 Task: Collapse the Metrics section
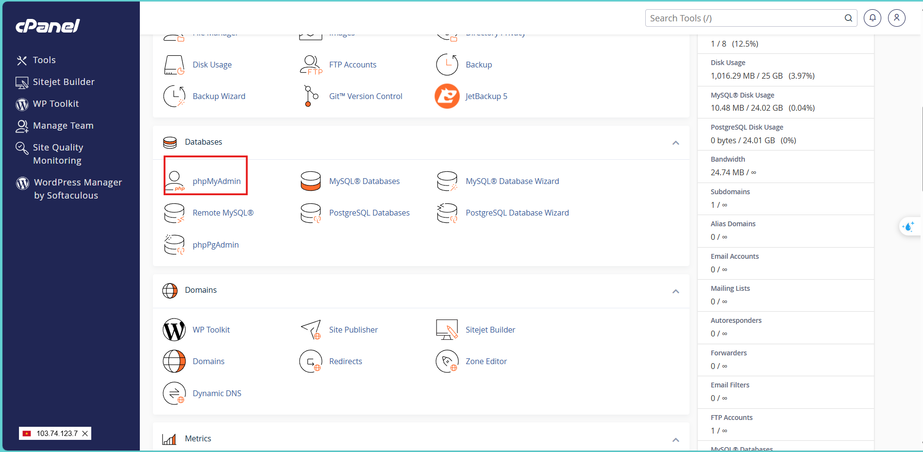coord(675,440)
